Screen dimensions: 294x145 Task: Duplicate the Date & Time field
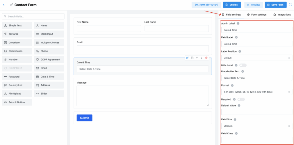[192, 58]
